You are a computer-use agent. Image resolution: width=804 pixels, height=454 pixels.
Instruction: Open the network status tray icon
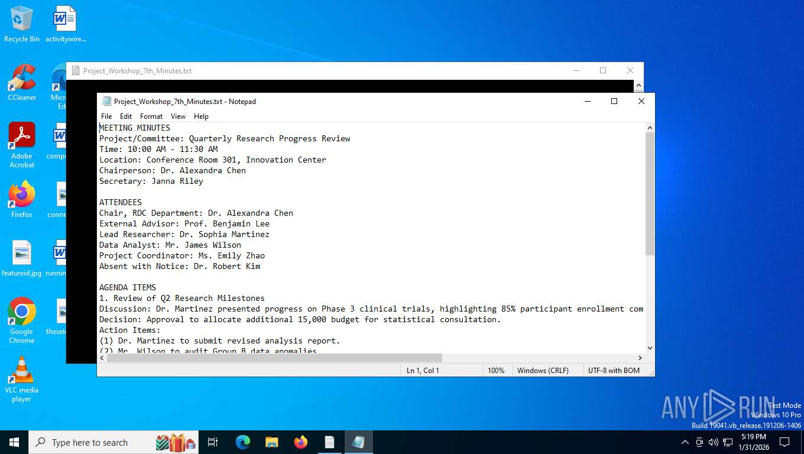[728, 442]
